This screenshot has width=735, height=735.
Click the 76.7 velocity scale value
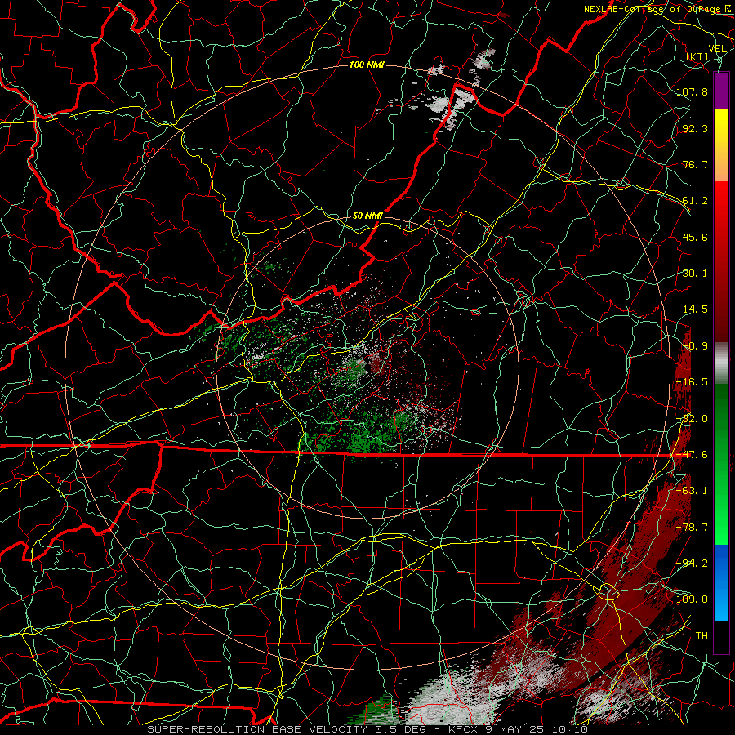point(695,164)
